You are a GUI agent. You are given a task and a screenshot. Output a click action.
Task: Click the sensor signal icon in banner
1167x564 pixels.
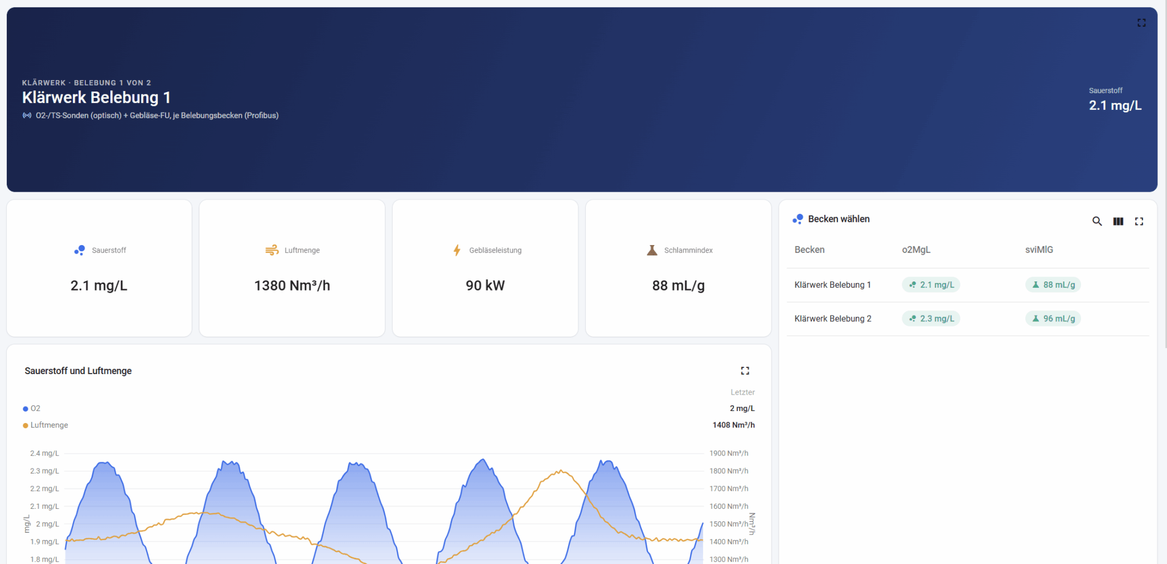click(x=27, y=115)
